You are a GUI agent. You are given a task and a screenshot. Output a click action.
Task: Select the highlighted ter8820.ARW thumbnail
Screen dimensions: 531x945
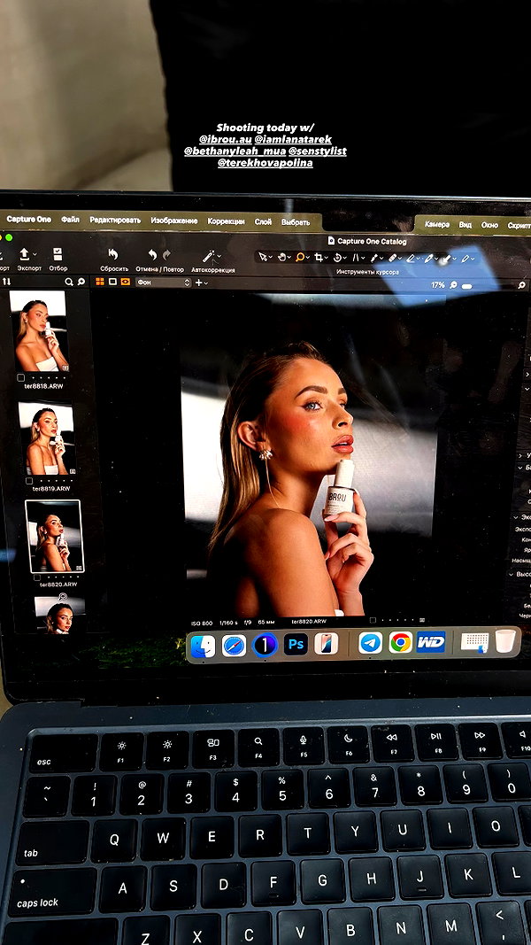click(54, 537)
